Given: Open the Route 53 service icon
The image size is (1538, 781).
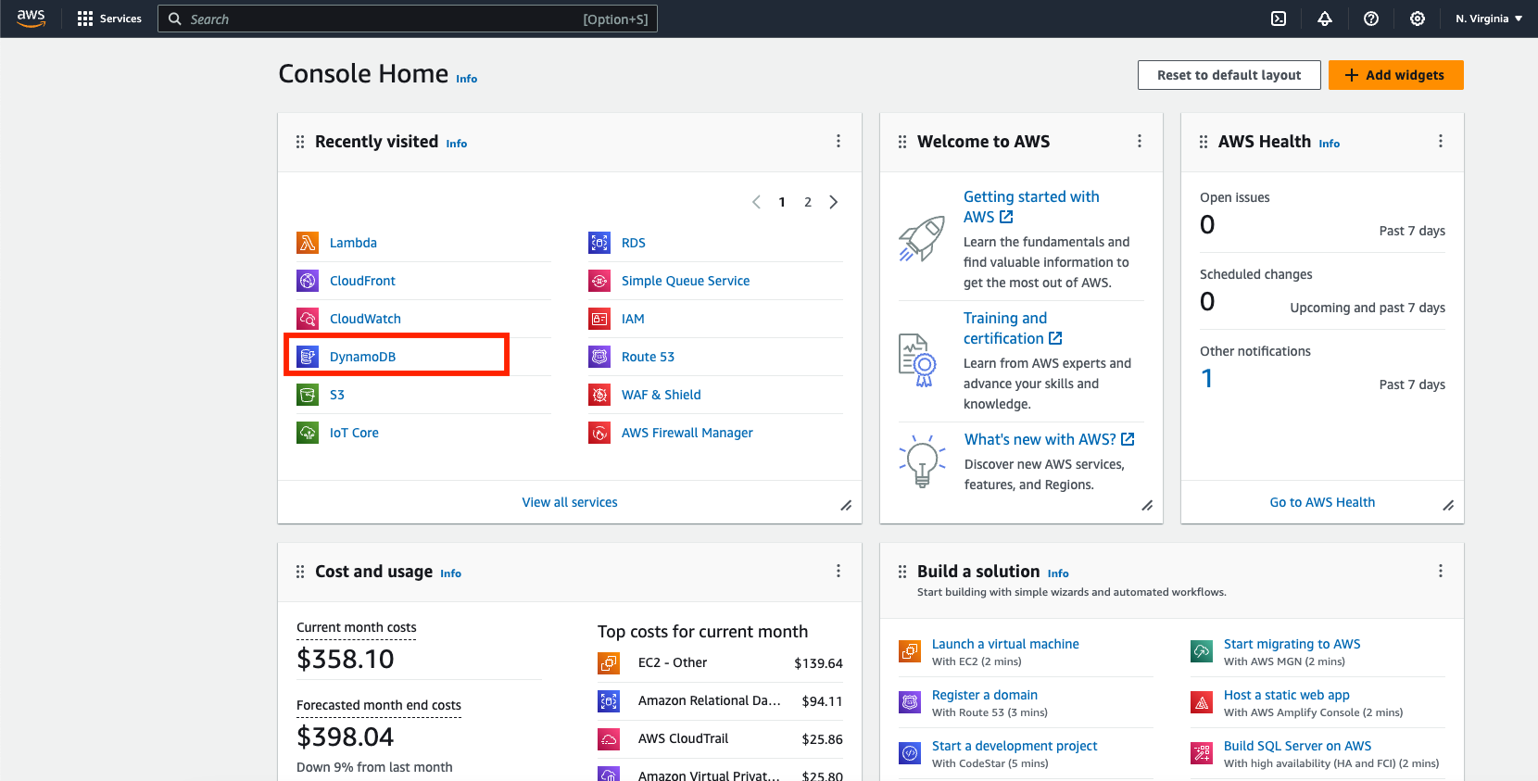Looking at the screenshot, I should 599,357.
